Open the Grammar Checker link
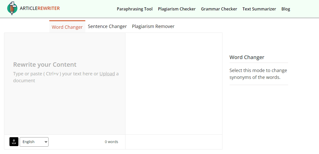This screenshot has height=154, width=319. (219, 9)
